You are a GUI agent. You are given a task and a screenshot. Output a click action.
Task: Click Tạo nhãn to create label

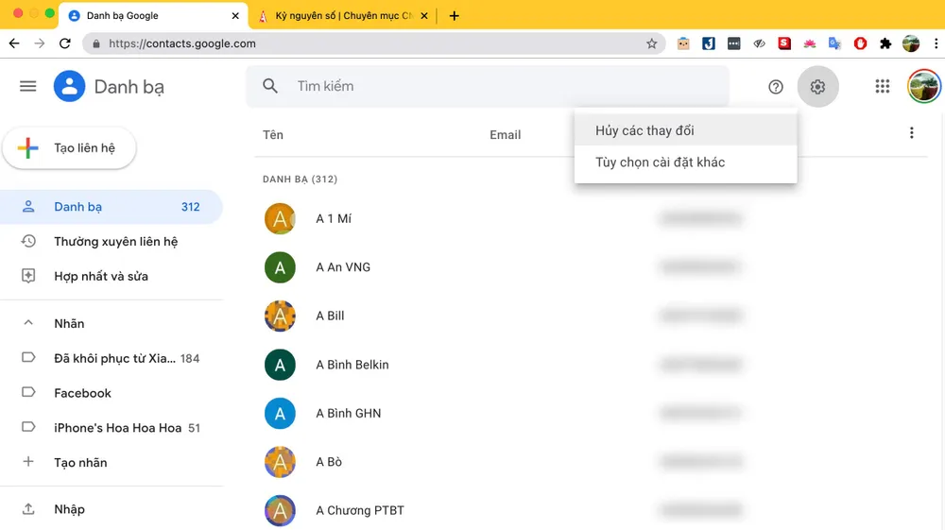(x=112, y=463)
